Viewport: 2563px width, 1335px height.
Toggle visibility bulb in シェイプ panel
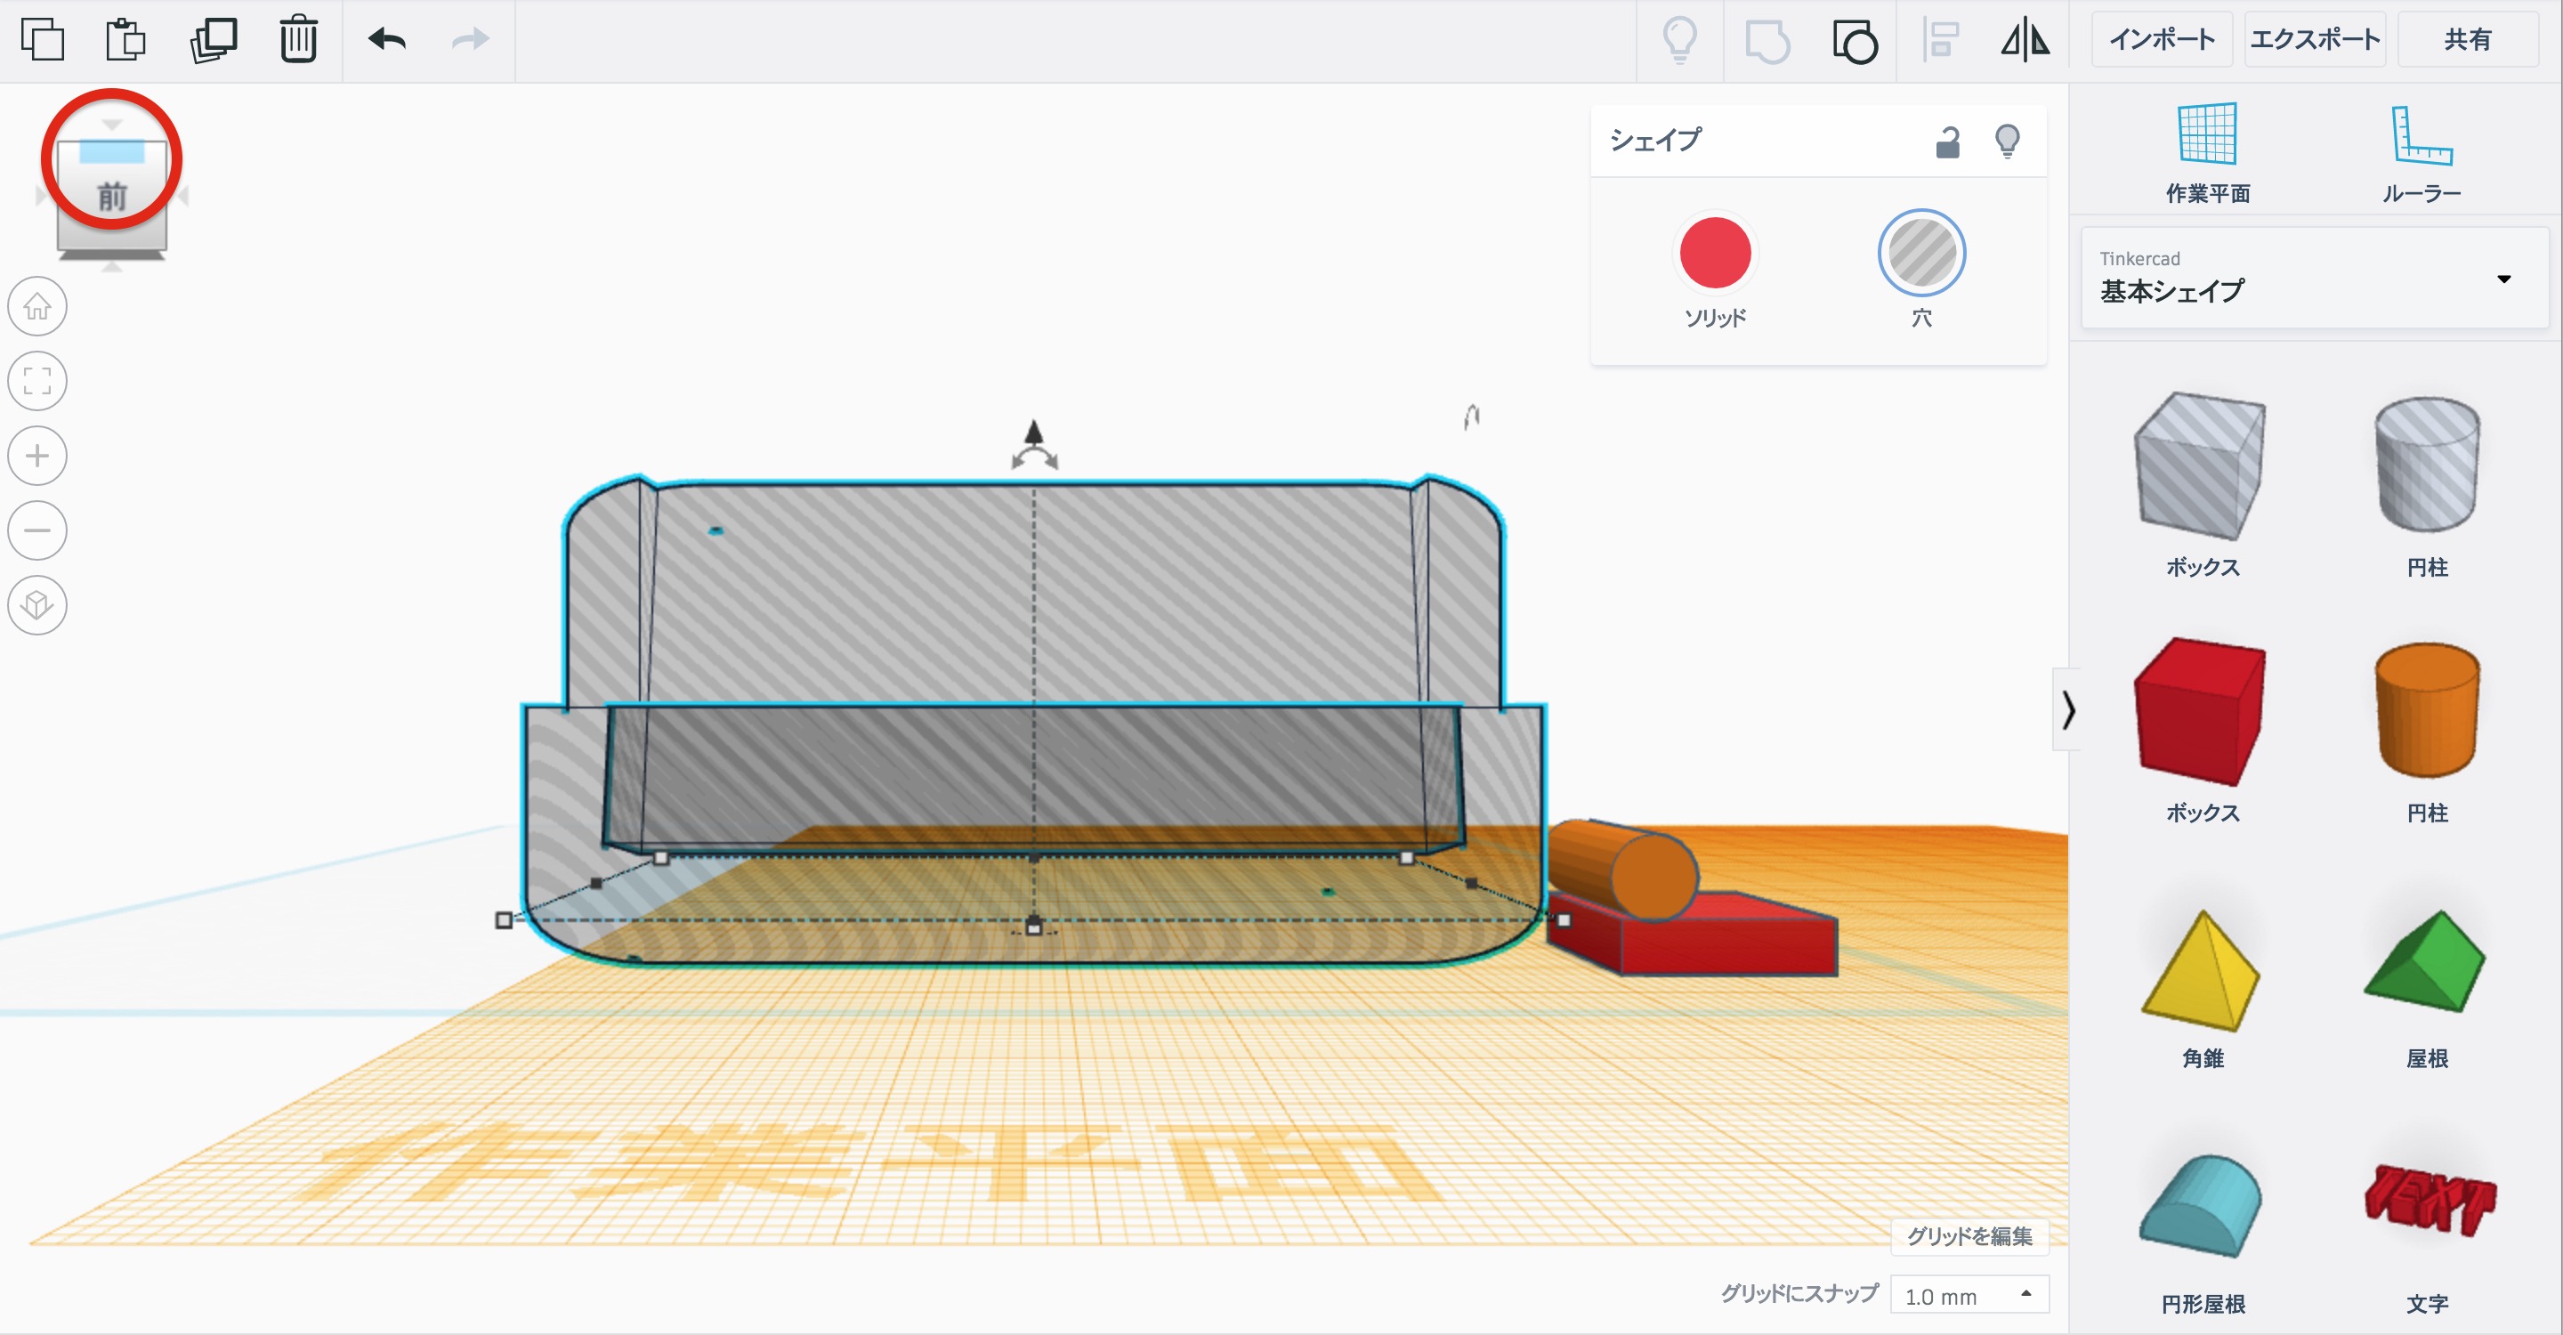2007,142
